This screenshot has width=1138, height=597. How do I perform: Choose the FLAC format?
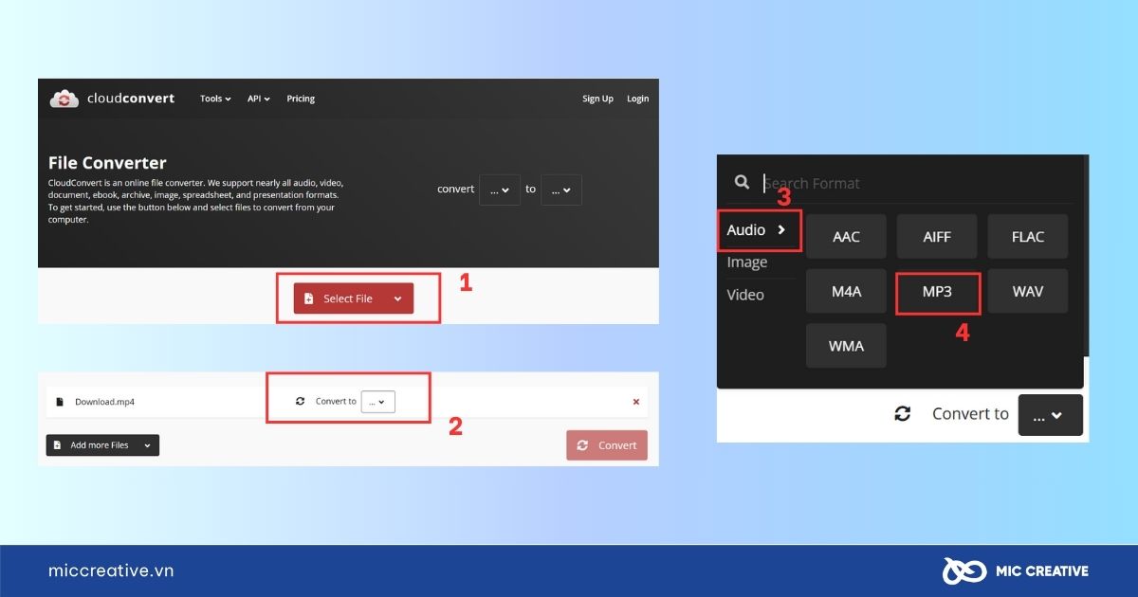[x=1028, y=237]
